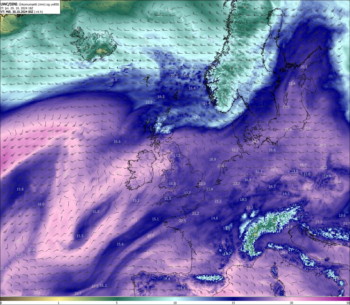Click the 24.4 value label
The height and width of the screenshot is (305, 350).
[x=284, y=252]
